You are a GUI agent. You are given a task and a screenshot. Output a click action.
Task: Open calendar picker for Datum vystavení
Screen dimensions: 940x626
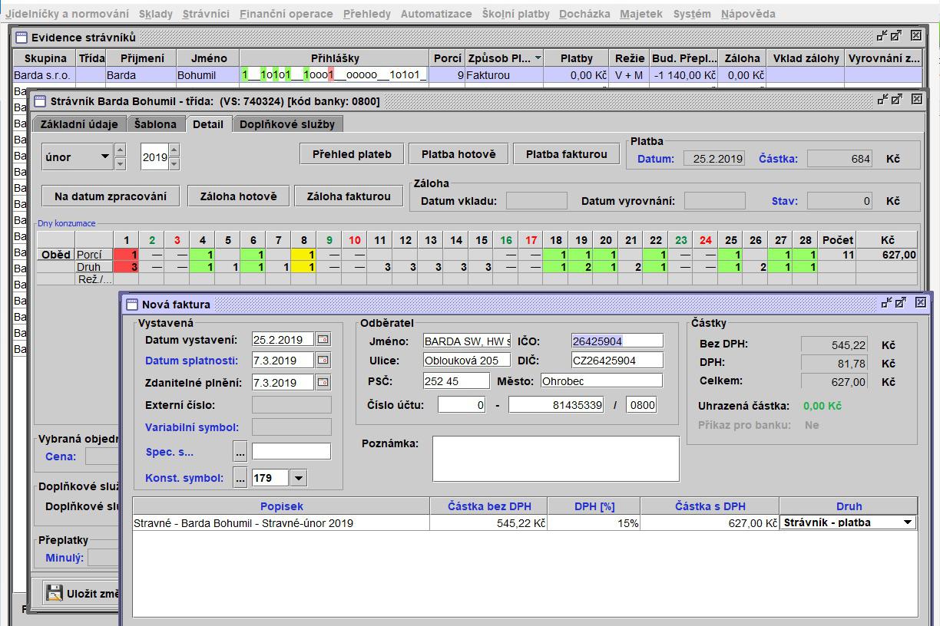(323, 339)
